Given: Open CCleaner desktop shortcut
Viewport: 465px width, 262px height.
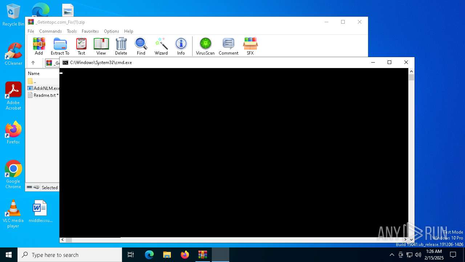Looking at the screenshot, I should click(x=13, y=54).
